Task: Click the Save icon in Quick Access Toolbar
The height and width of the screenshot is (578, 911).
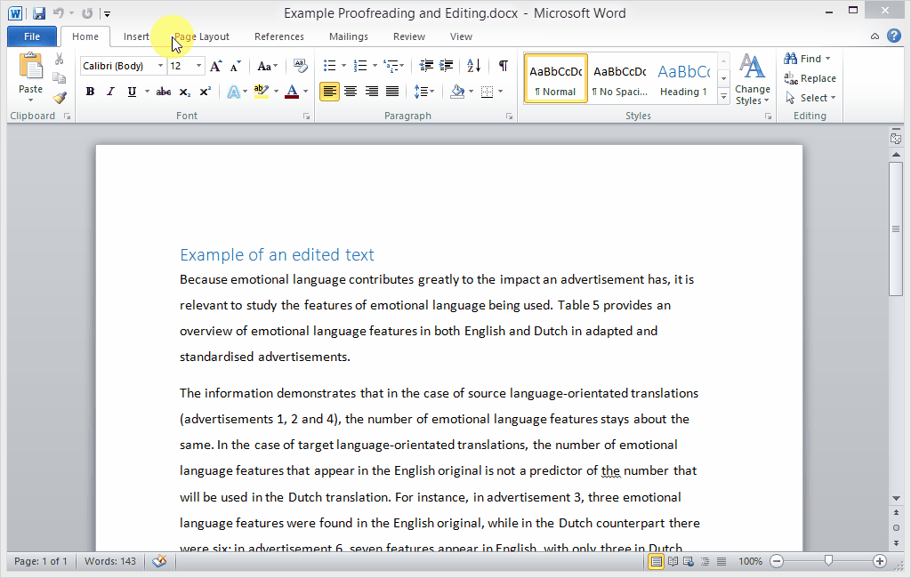Action: (39, 13)
